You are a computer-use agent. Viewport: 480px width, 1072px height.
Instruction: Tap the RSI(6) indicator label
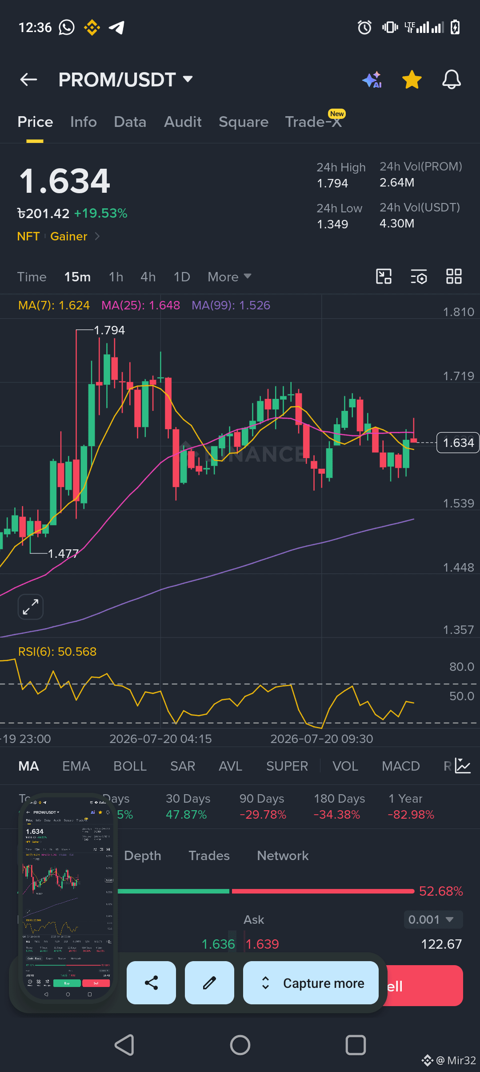tap(57, 652)
